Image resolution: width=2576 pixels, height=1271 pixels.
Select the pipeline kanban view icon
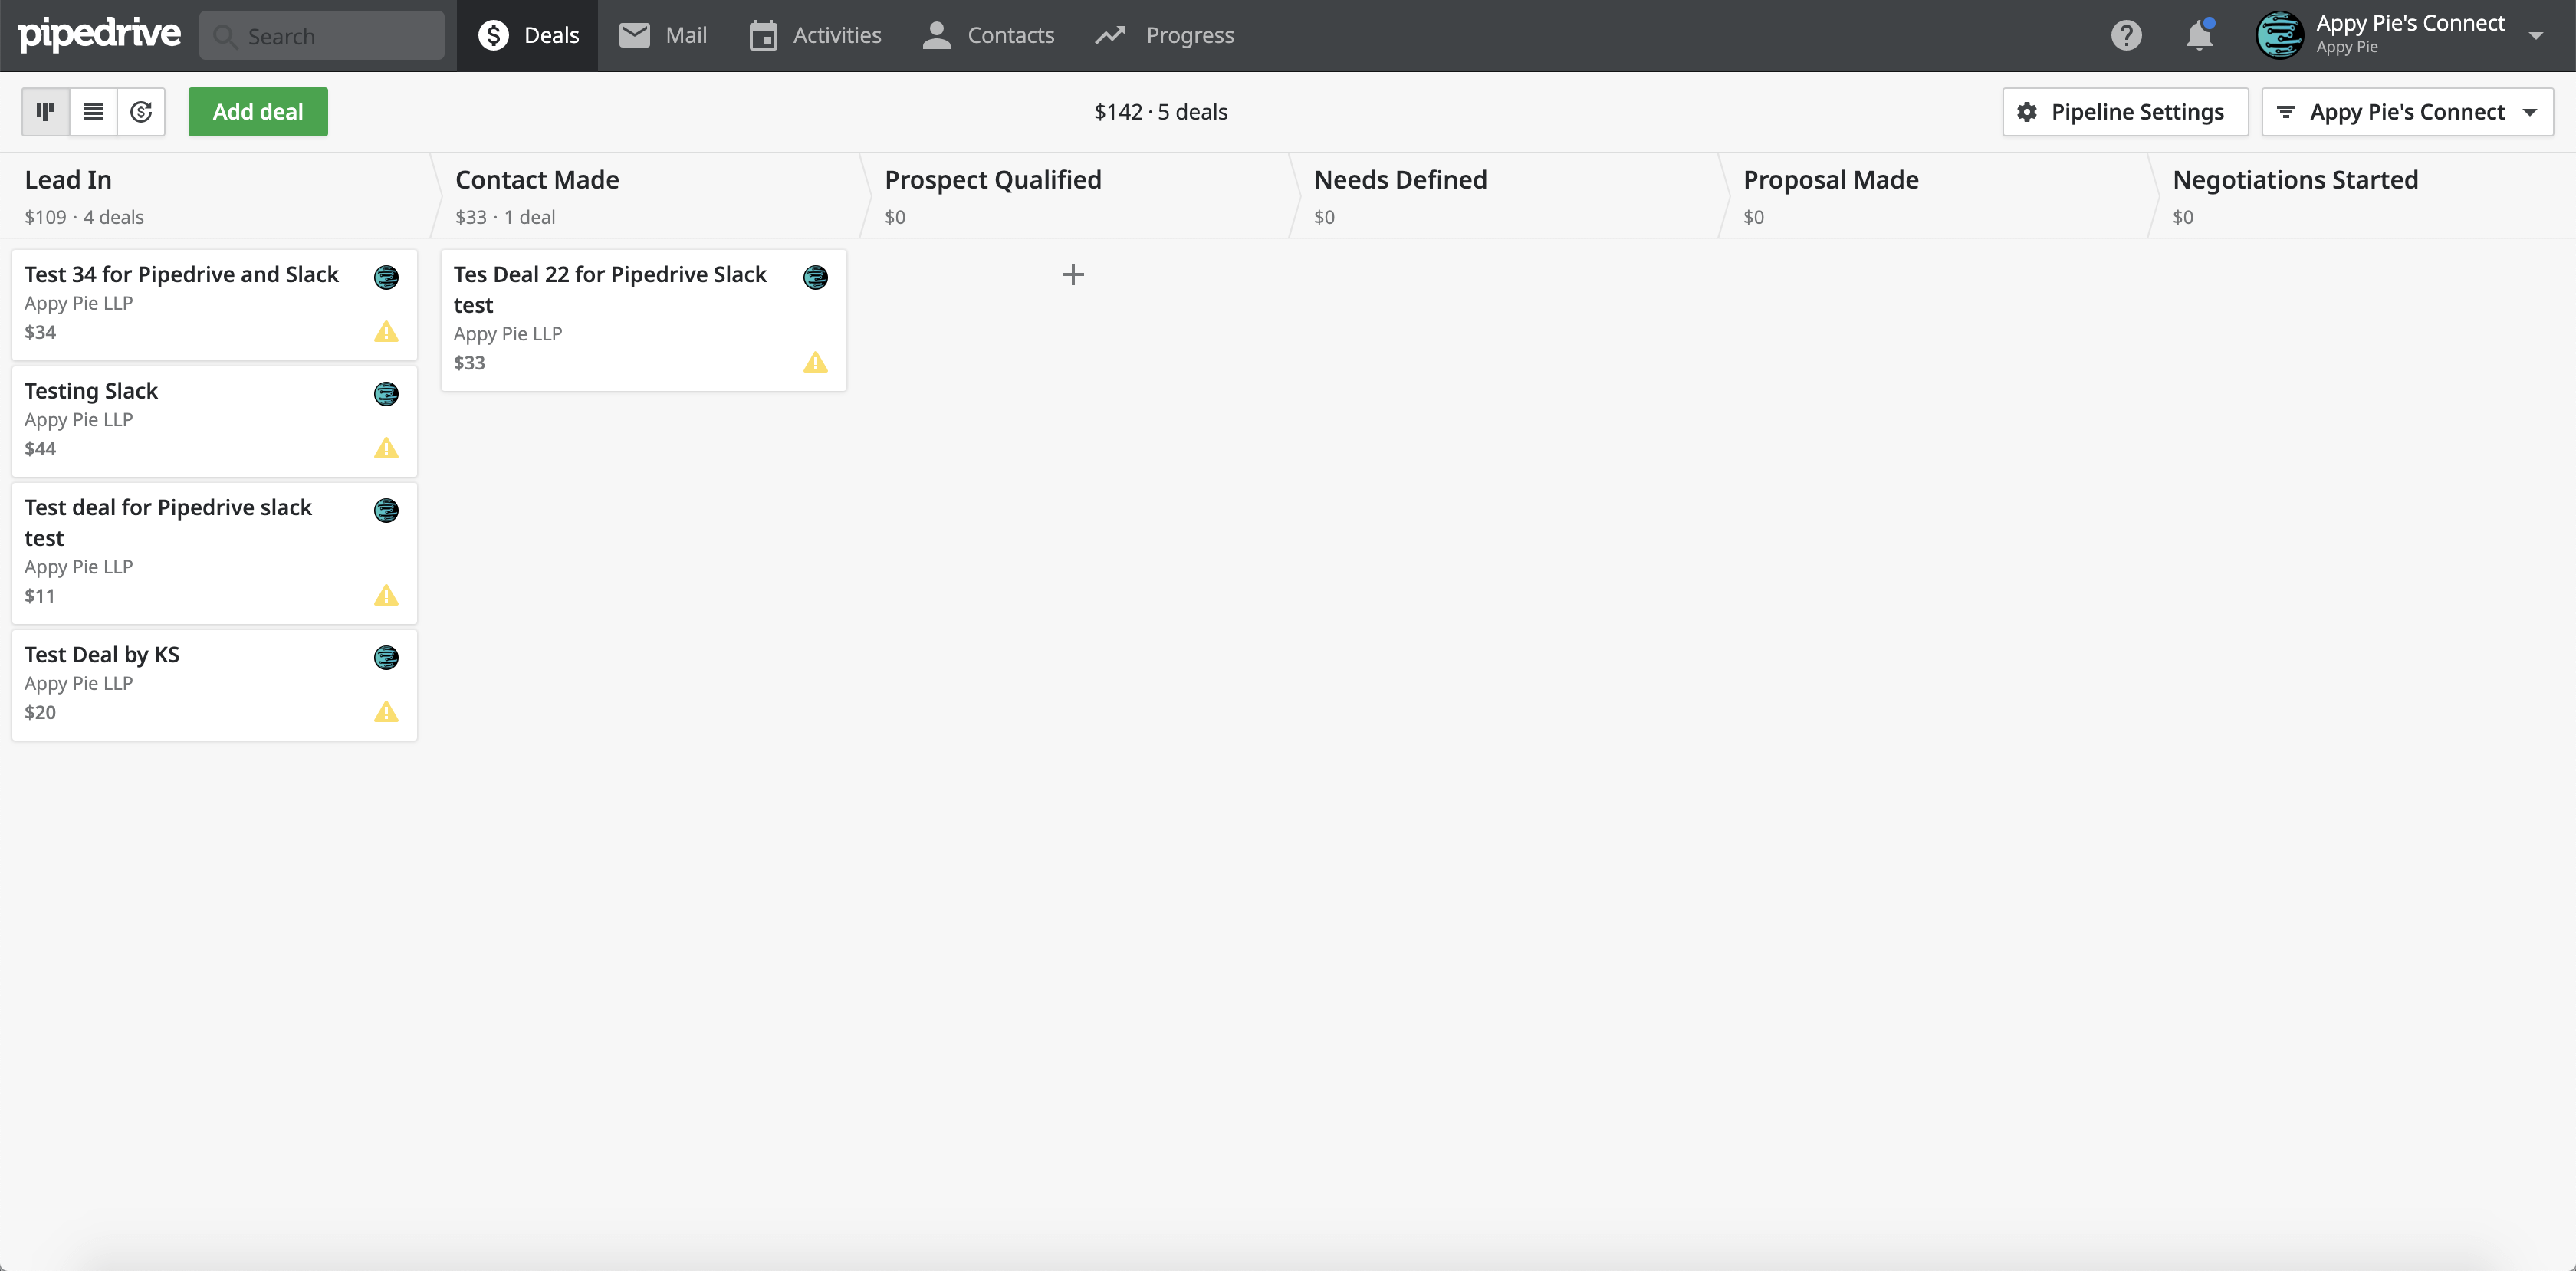[x=44, y=111]
